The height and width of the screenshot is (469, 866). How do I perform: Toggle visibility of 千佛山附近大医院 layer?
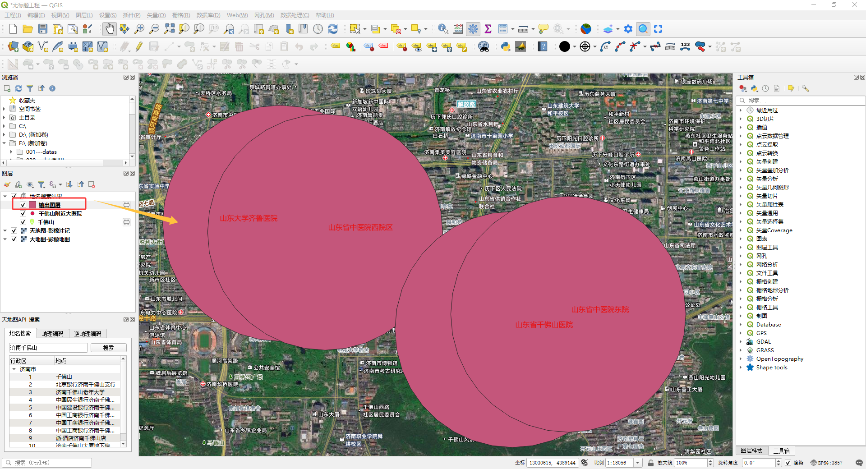[x=23, y=213]
